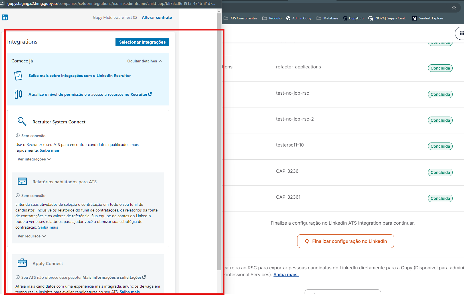This screenshot has width=464, height=295.
Task: Open the [NOVA] Gupy - Cent... bookmark
Action: tap(388, 18)
